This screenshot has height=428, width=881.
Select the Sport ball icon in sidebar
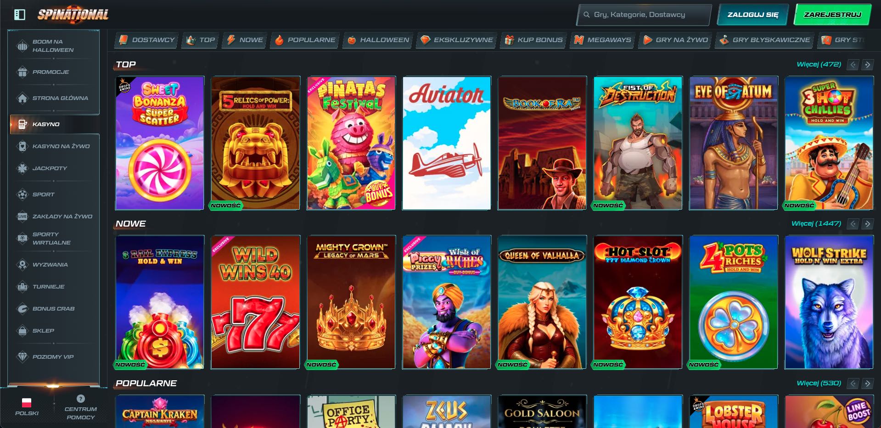[x=22, y=194]
